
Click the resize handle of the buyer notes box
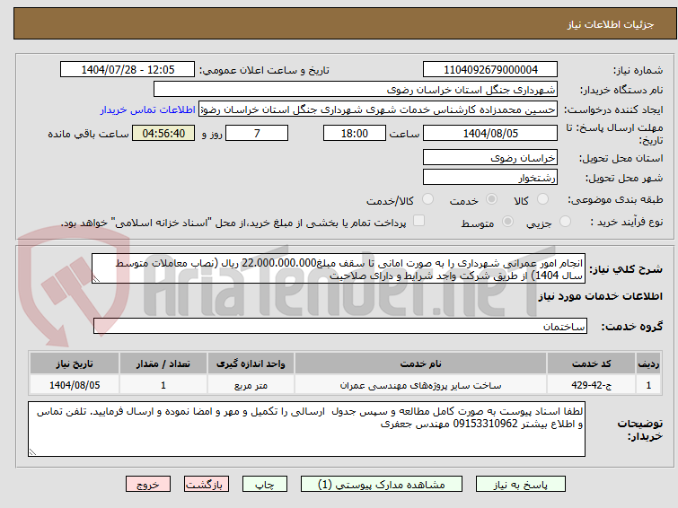pos(32,452)
